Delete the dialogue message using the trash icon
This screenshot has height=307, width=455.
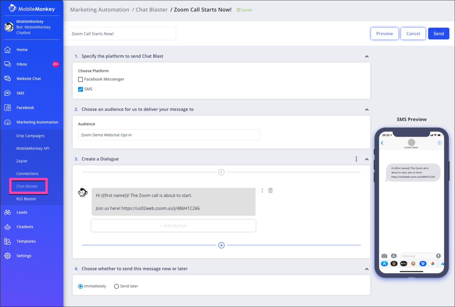pyautogui.click(x=270, y=190)
